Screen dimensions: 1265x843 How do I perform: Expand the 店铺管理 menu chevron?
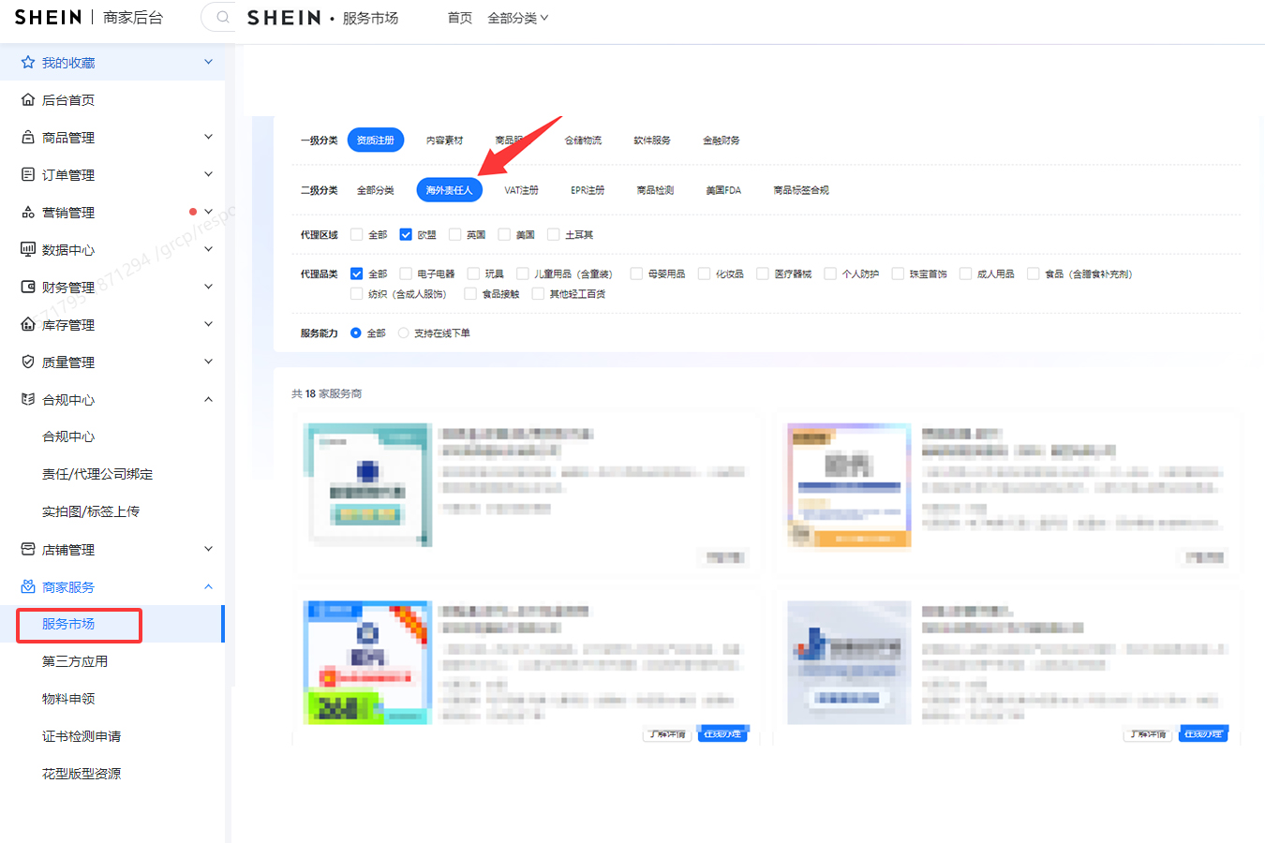[x=208, y=550]
